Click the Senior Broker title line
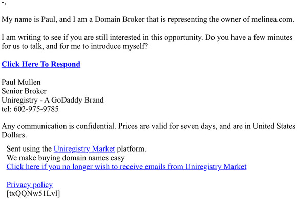Image resolution: width=297 pixels, height=199 pixels. click(24, 91)
